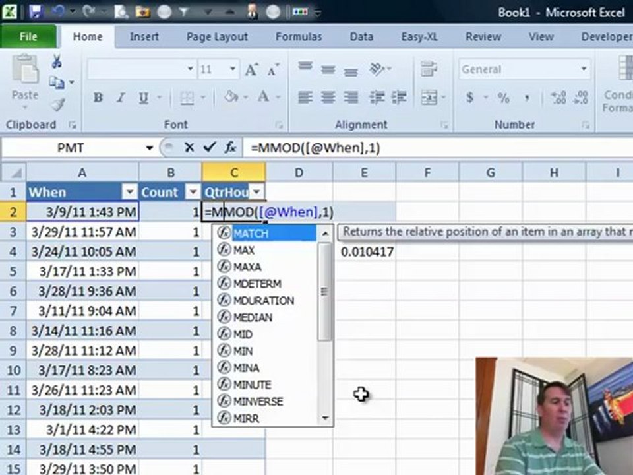Click Merge and Center icon

[x=429, y=98]
